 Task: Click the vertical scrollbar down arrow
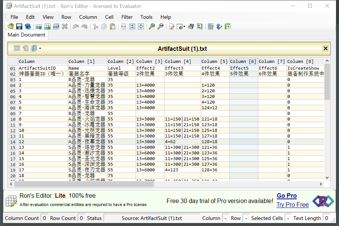[x=327, y=178]
